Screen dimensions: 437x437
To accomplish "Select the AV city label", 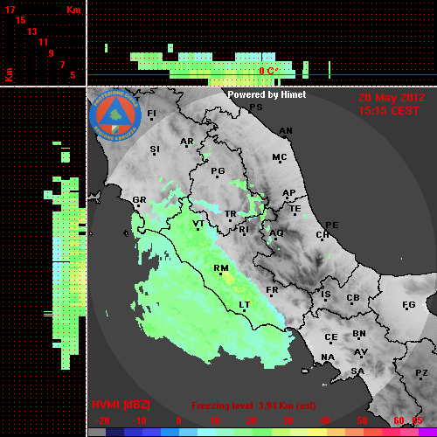I will 361,352.
